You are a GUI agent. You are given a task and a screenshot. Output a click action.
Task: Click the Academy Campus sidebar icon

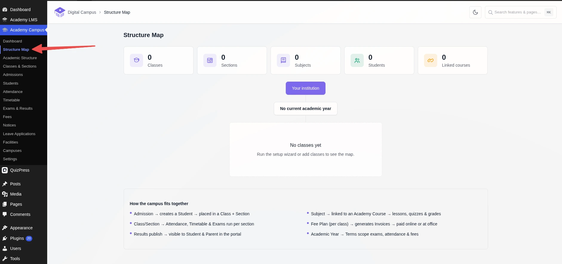5,30
